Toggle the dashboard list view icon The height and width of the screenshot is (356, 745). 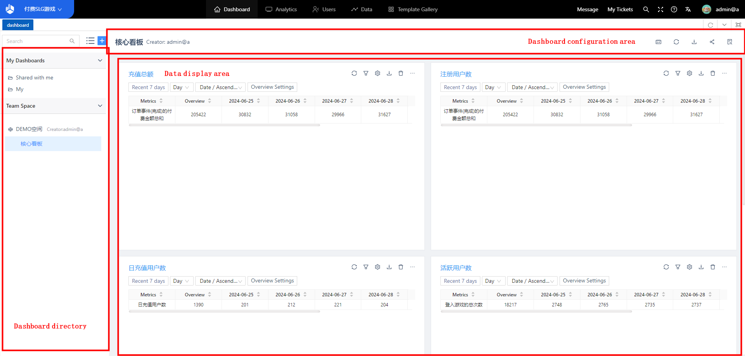pyautogui.click(x=90, y=41)
